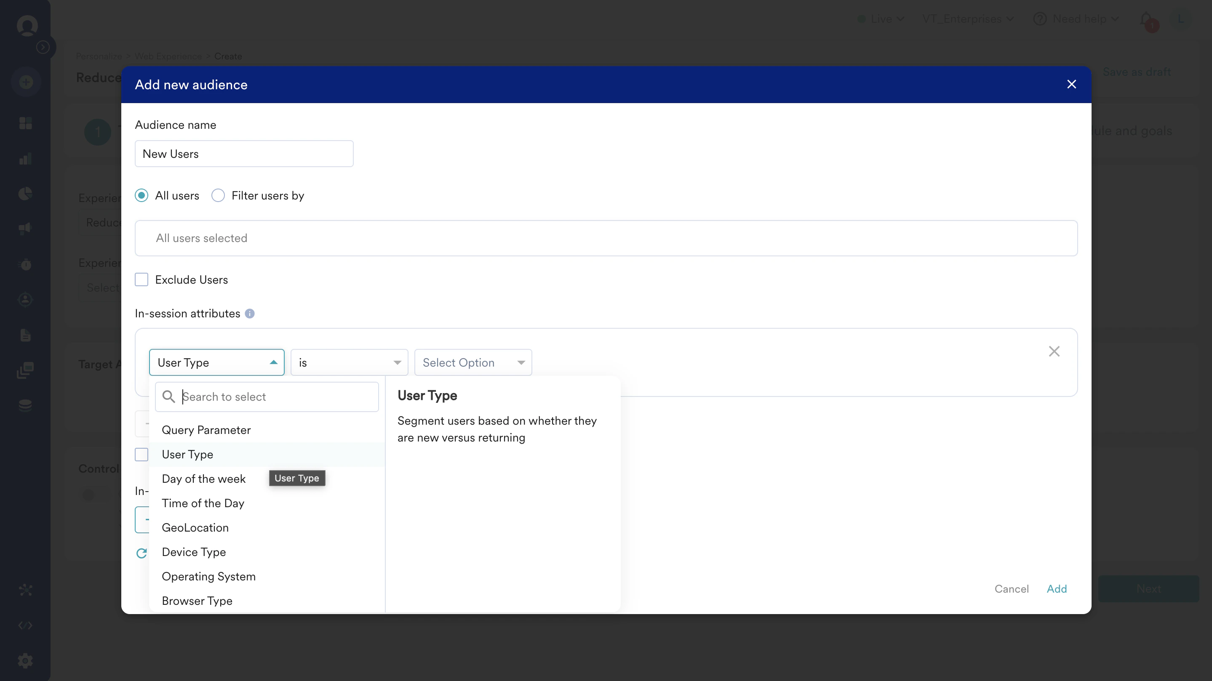The height and width of the screenshot is (681, 1212).
Task: Select the All users radio button
Action: 141,196
